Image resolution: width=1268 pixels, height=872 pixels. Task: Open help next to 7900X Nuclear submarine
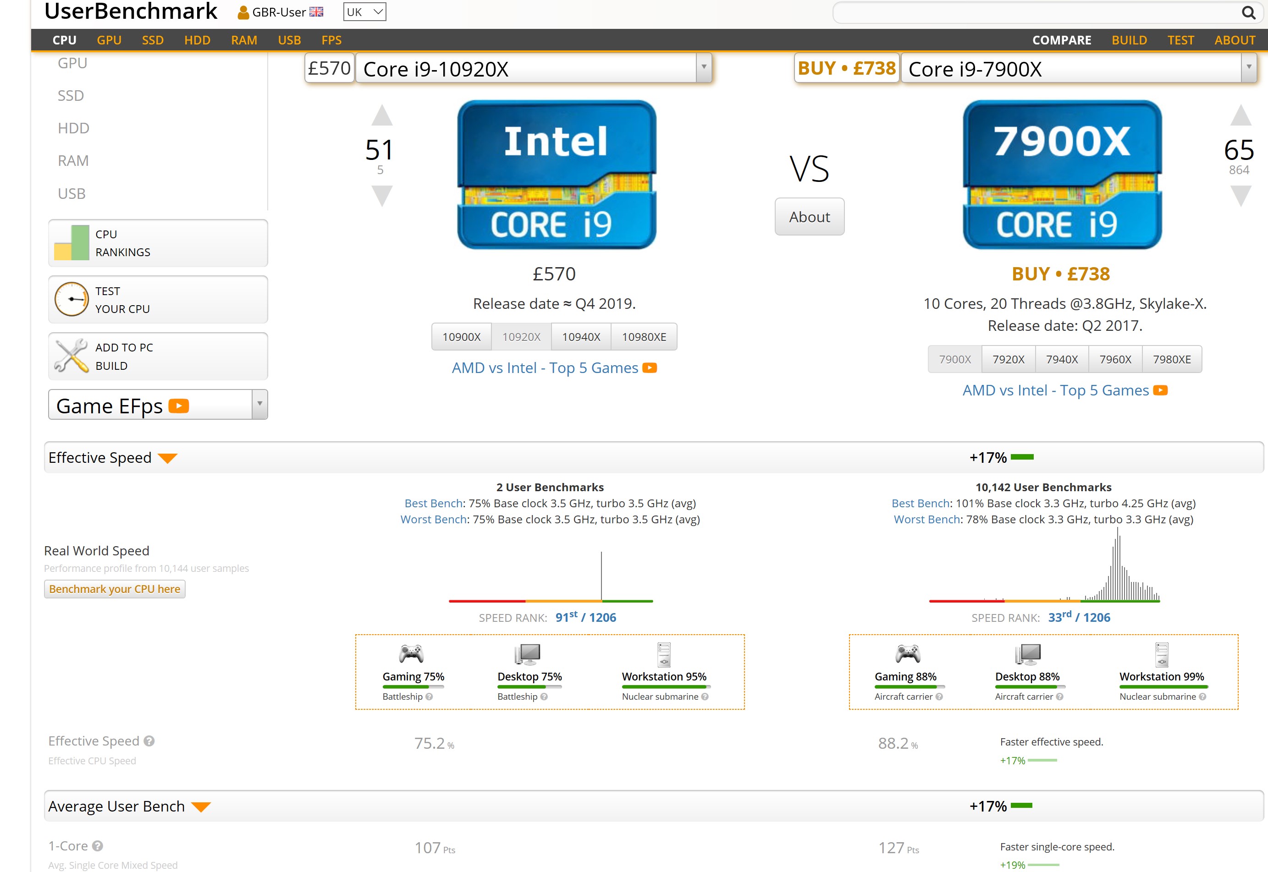1202,697
